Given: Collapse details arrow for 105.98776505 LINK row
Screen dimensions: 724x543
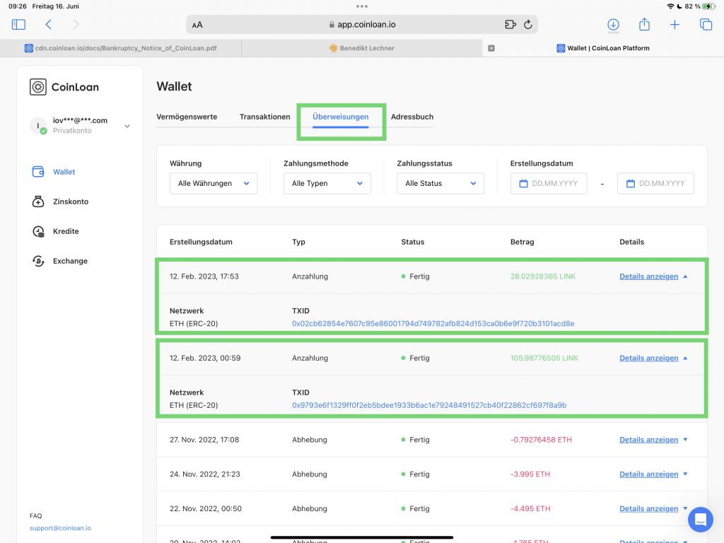Looking at the screenshot, I should click(685, 358).
